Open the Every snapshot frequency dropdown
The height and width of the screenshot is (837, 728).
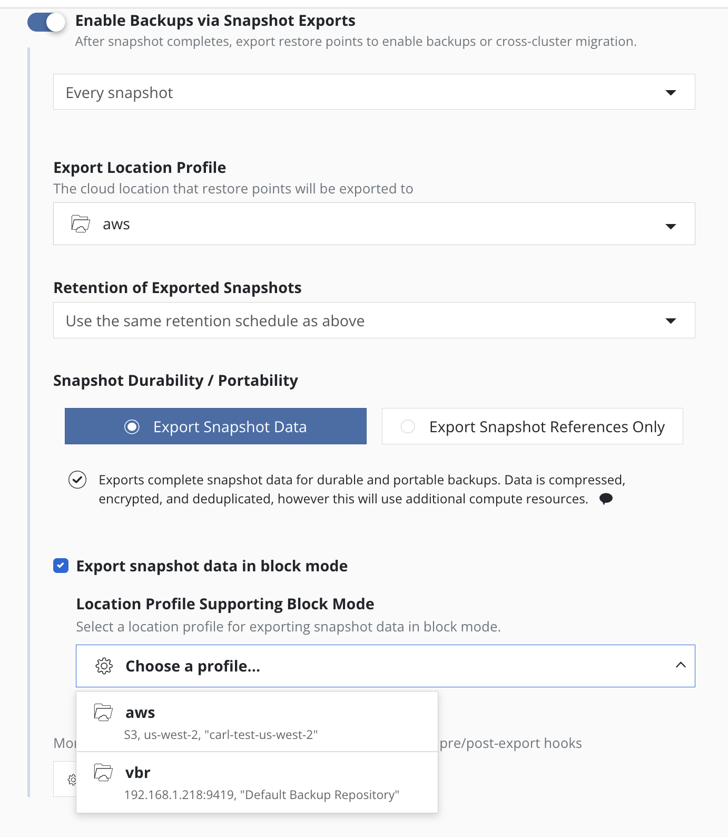[373, 92]
